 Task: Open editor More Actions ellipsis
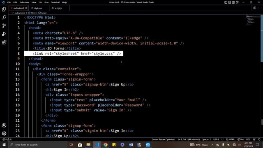259,8
